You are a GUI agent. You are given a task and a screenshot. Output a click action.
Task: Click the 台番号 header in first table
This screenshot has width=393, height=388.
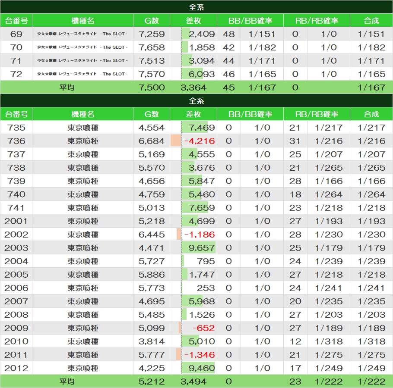pyautogui.click(x=16, y=21)
